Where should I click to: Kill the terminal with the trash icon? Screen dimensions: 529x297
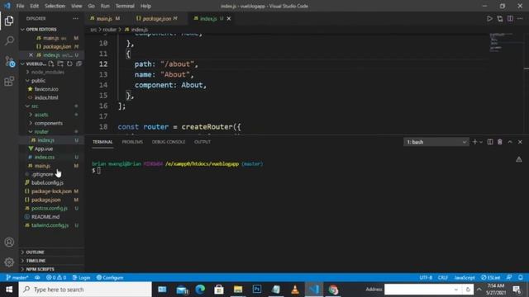[x=499, y=142]
